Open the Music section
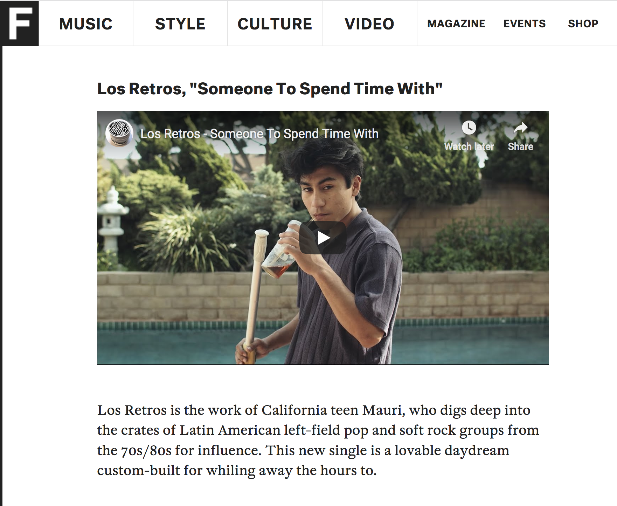 pos(86,24)
